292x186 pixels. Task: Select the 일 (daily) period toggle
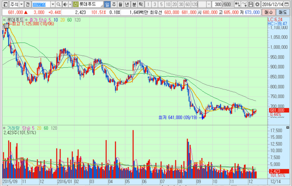[108, 4]
